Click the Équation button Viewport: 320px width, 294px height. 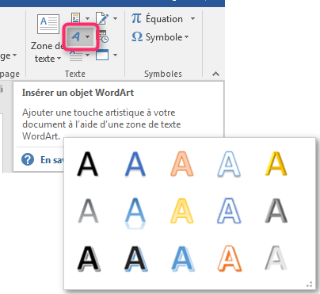(x=158, y=19)
